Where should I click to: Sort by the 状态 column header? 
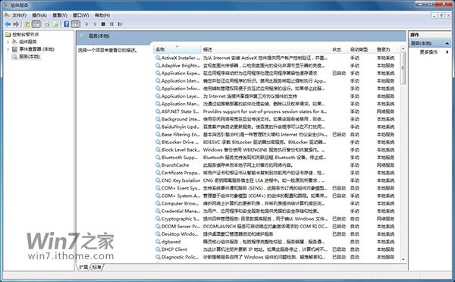(339, 49)
